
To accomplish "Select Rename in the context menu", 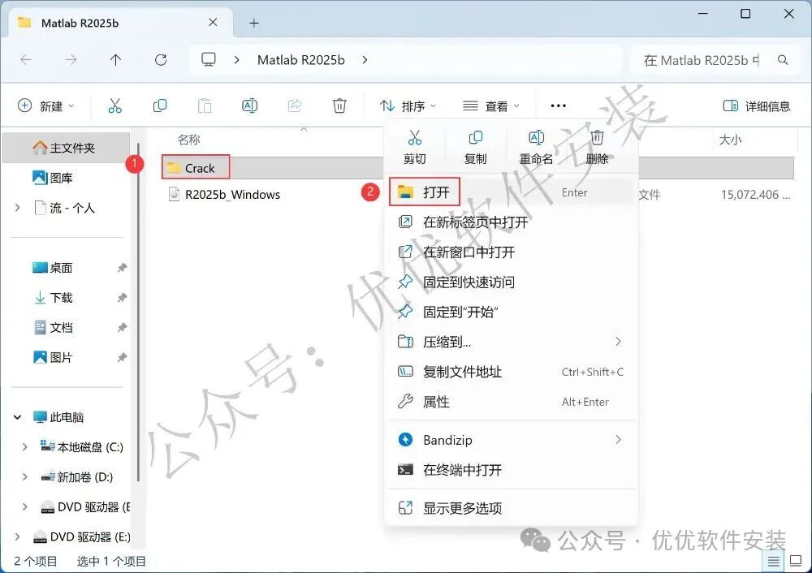I will point(536,148).
